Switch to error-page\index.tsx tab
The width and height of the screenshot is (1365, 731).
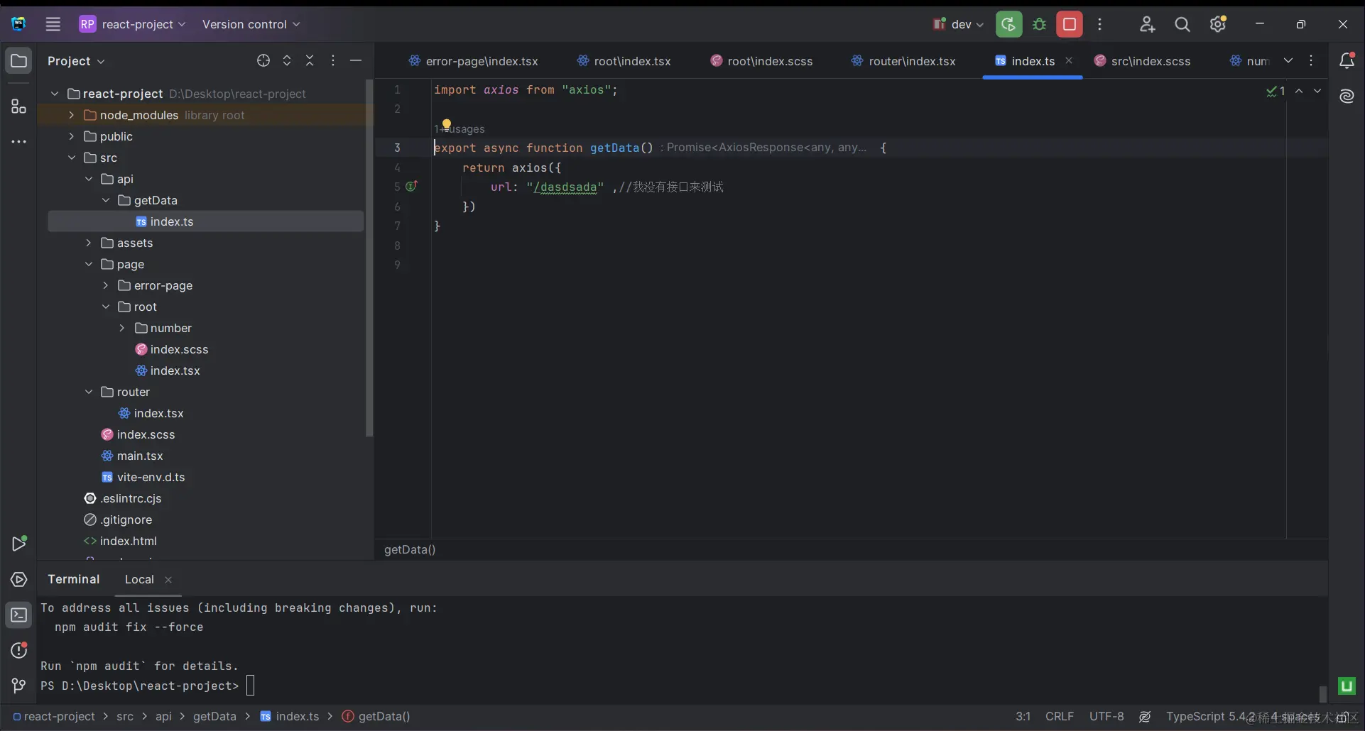pyautogui.click(x=473, y=61)
